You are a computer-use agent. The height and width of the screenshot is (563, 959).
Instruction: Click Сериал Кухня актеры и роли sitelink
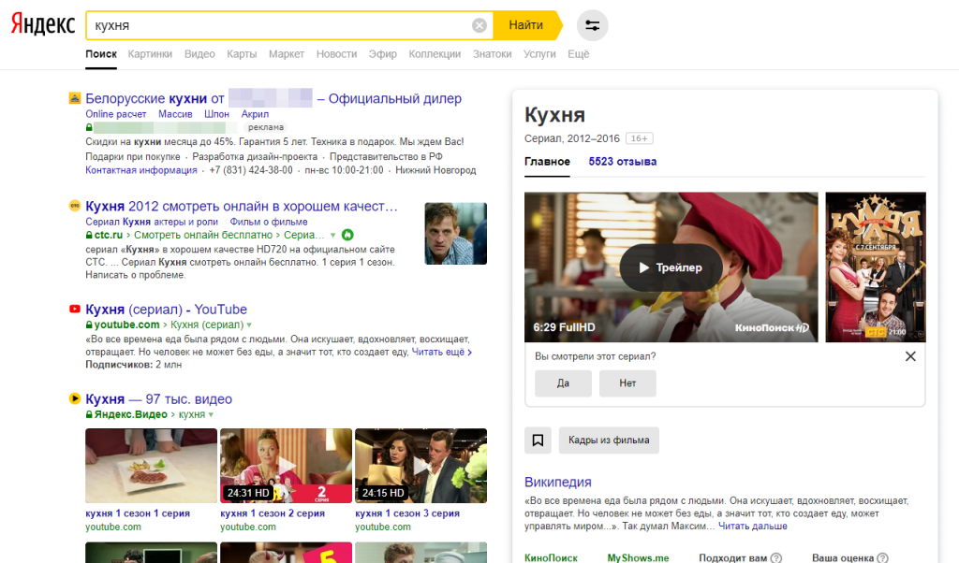[x=152, y=222]
